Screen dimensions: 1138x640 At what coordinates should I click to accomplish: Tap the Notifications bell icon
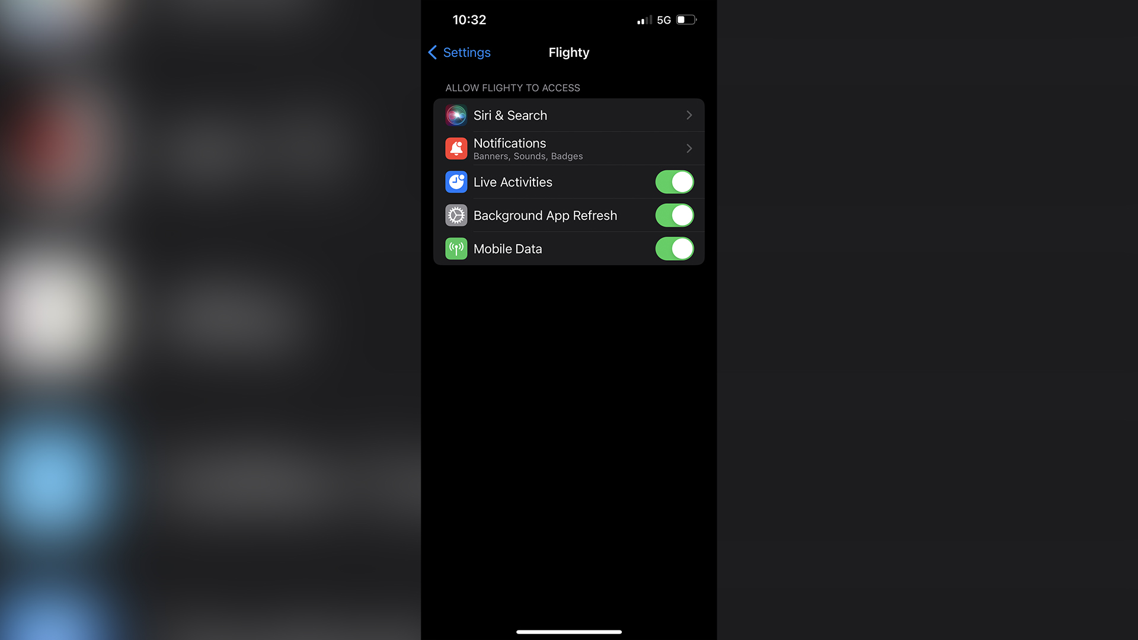pos(456,149)
